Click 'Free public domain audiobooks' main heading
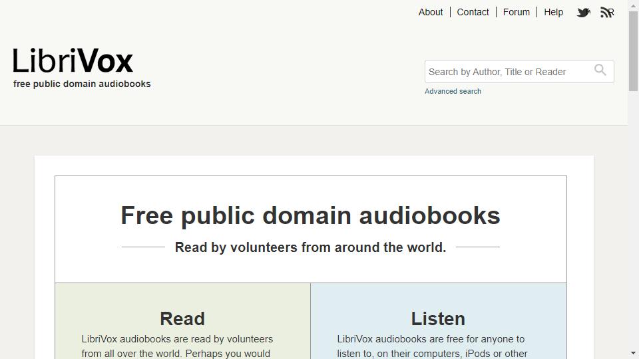The image size is (639, 359). (311, 215)
